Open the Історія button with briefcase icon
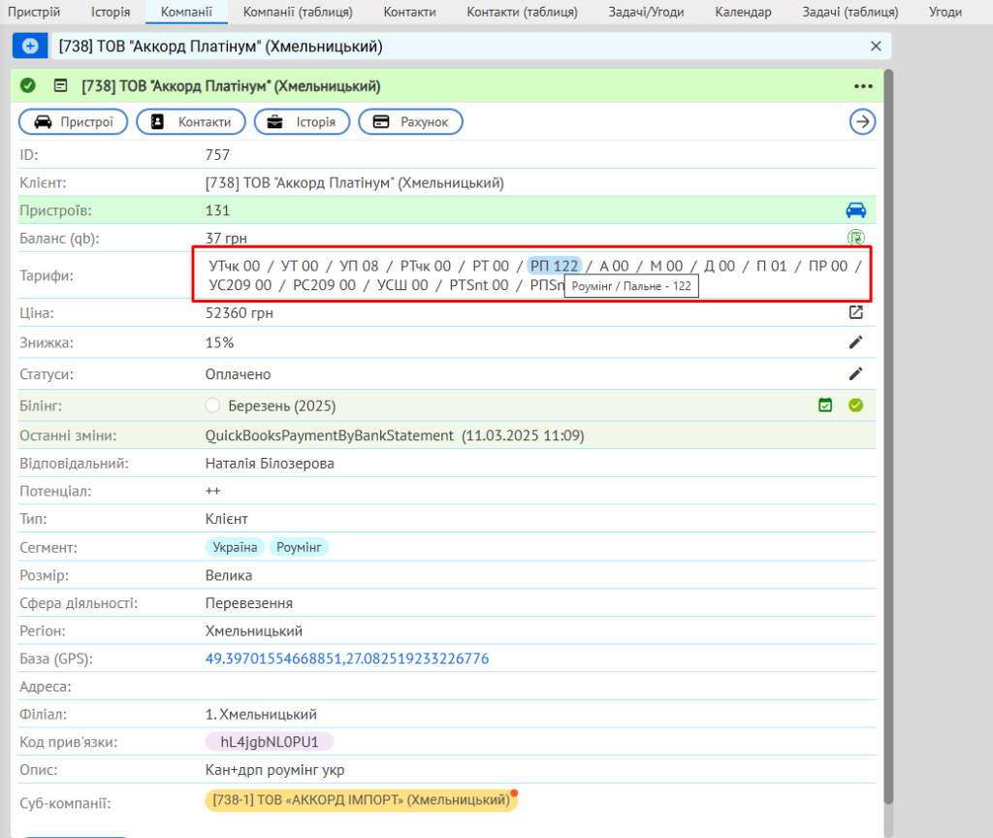 tap(303, 121)
